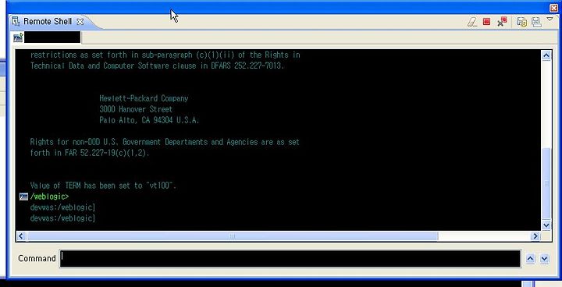The width and height of the screenshot is (562, 287).
Task: Click the prompt icon beside /weblogic>
Action: [23, 197]
